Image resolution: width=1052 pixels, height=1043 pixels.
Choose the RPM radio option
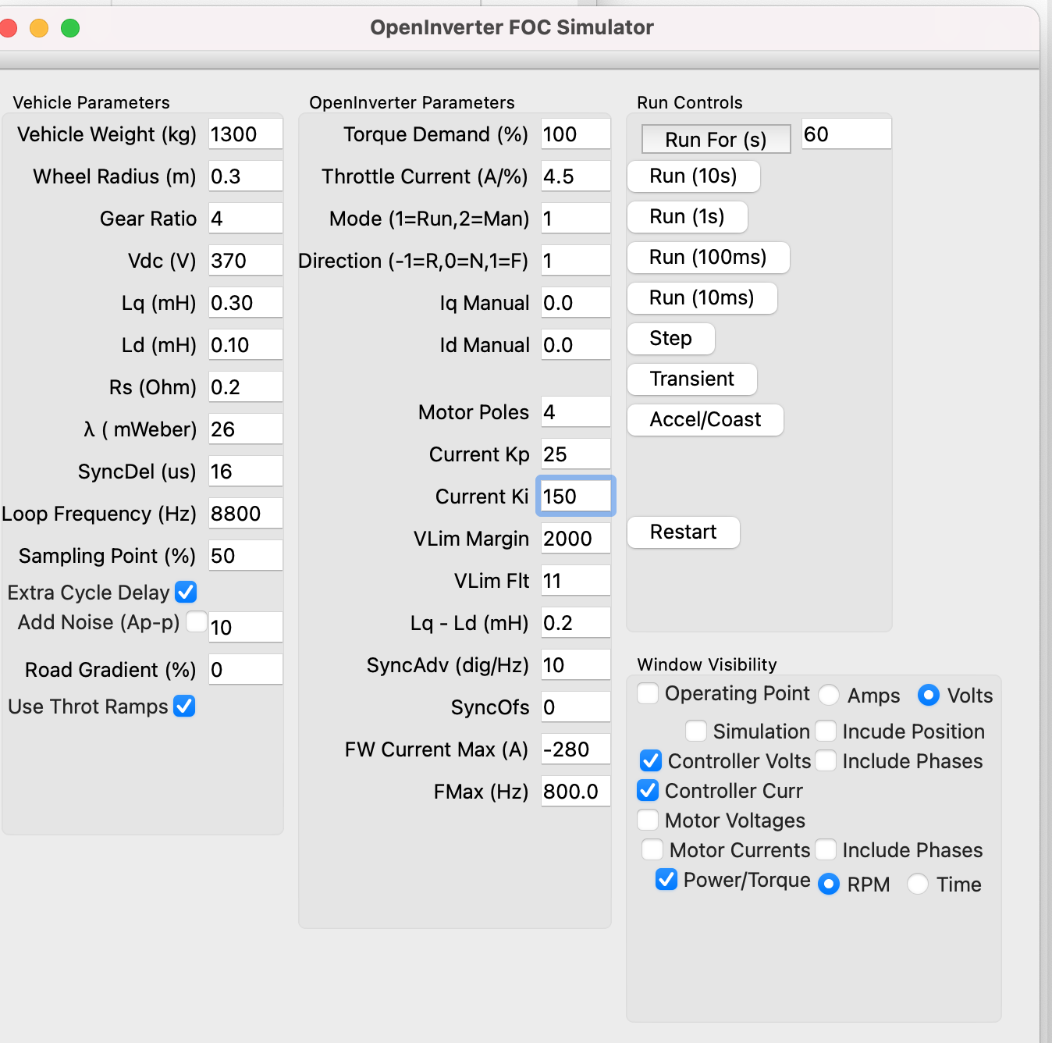click(829, 884)
